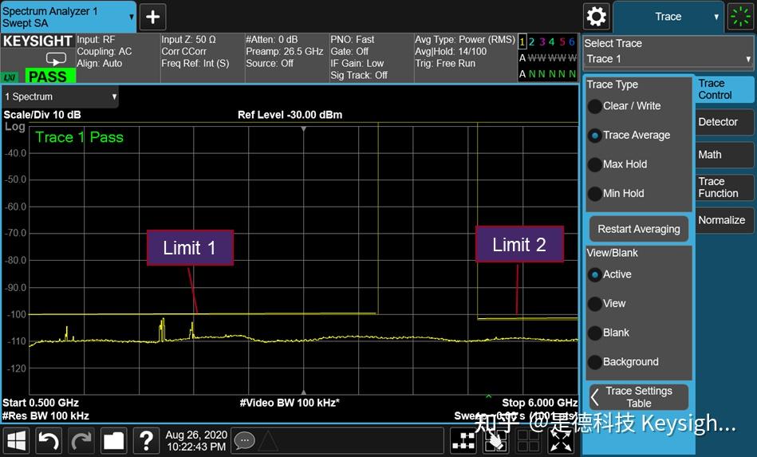Undo the last action
Viewport: 757px width, 457px height.
[x=49, y=440]
